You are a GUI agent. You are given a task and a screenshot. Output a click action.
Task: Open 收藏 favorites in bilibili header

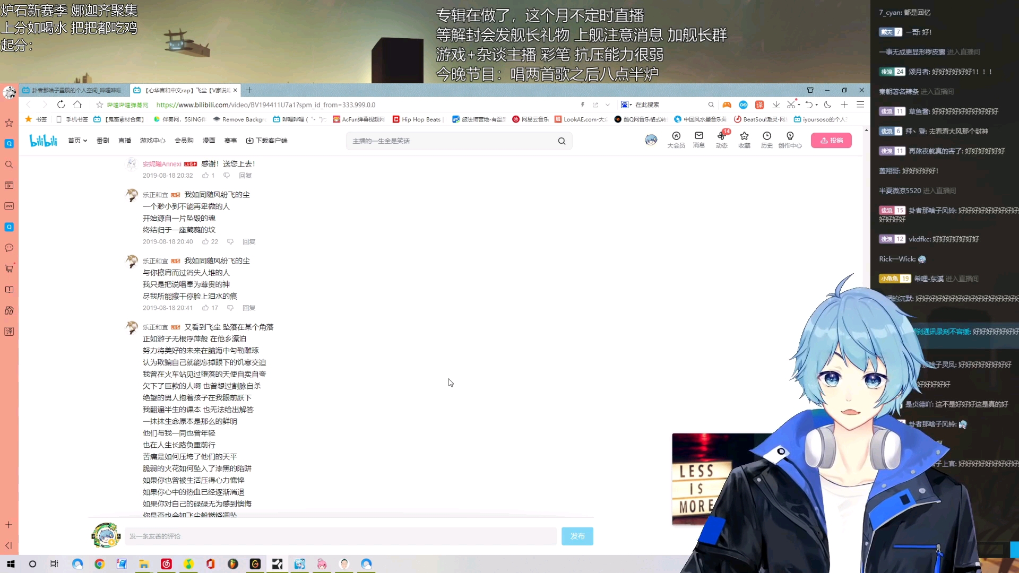(x=744, y=140)
